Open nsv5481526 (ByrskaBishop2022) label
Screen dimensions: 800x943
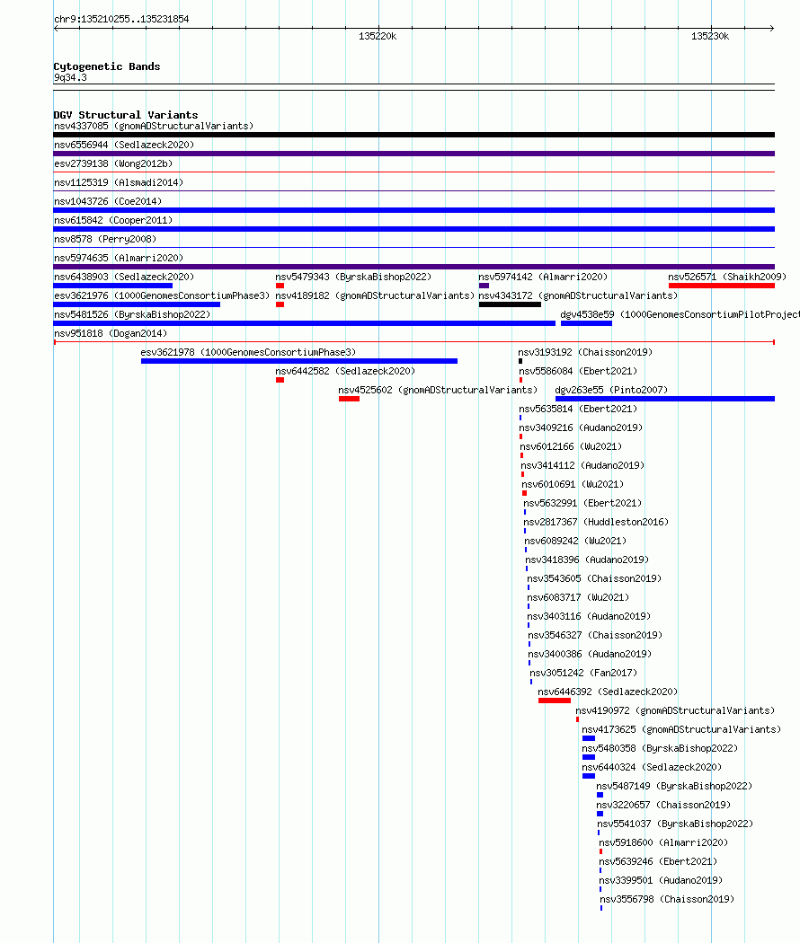coord(132,314)
